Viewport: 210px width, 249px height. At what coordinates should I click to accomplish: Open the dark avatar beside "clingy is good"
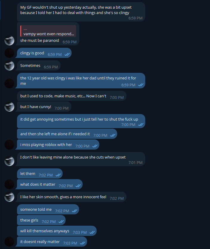click(10, 53)
